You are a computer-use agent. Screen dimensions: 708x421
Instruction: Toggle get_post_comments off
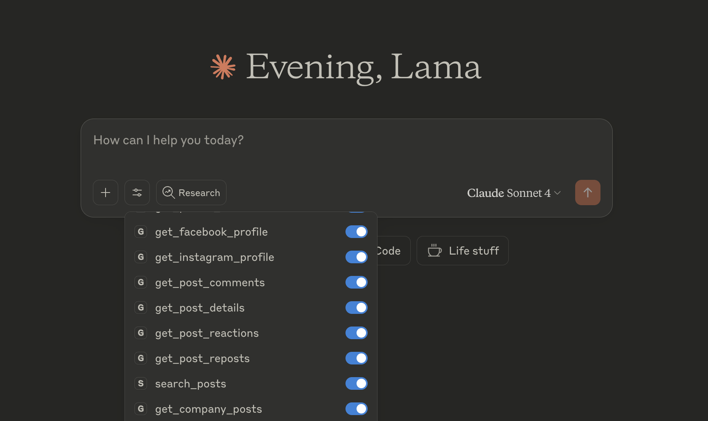point(356,282)
